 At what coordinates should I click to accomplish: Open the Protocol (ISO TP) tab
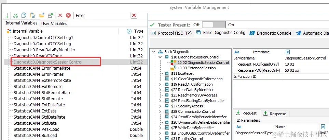click(172, 33)
